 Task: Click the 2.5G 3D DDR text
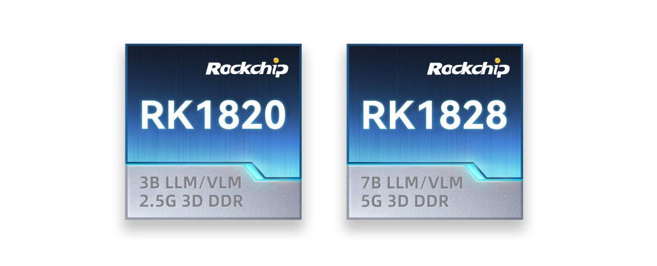click(x=191, y=202)
